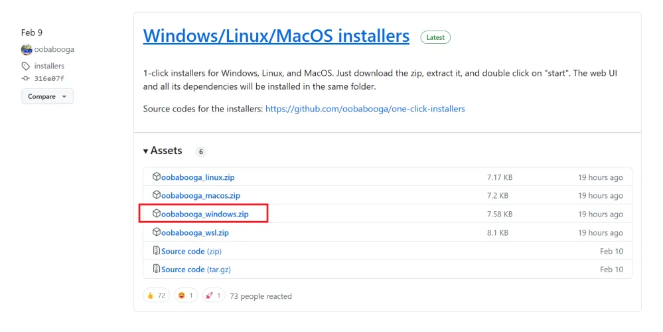Click the package icon beside oobabooga_wsl.zip
This screenshot has height=332, width=663.
(157, 232)
